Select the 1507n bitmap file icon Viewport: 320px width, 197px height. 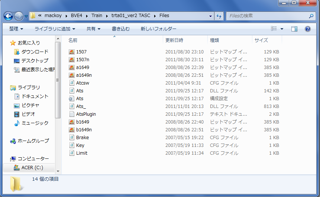72,60
